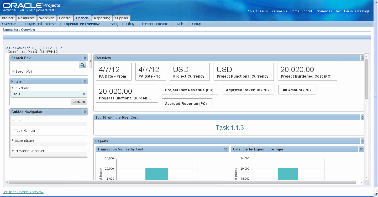Collapse the left side panel with the arrow
Screen dimensions: 378x197
(x=90, y=61)
